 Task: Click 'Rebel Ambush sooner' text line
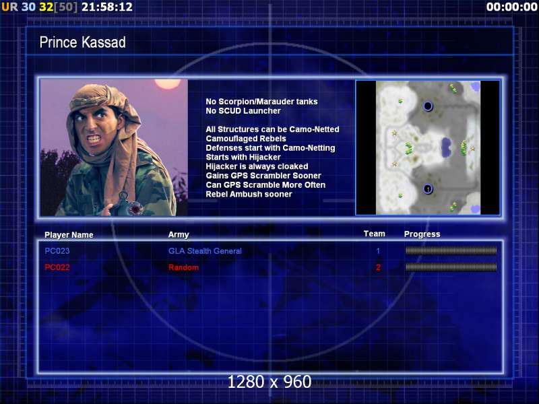pyautogui.click(x=249, y=194)
